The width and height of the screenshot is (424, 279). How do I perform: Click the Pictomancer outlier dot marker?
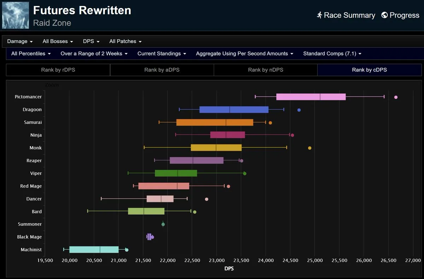tap(396, 97)
